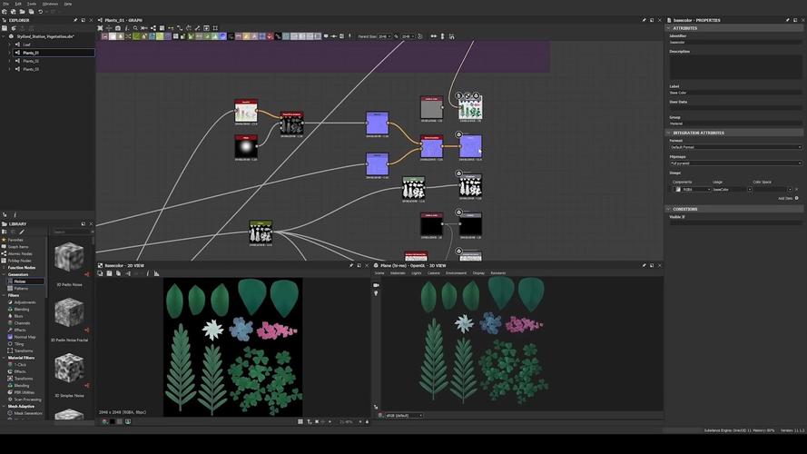Show the histogram in 2D View

tap(156, 273)
